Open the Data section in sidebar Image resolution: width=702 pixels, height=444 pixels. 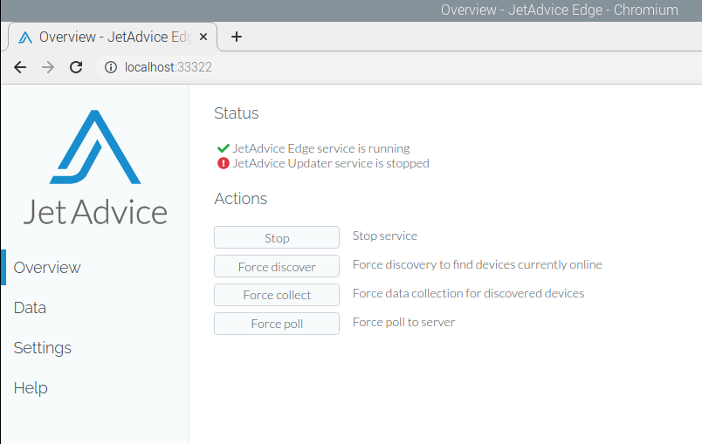click(31, 308)
